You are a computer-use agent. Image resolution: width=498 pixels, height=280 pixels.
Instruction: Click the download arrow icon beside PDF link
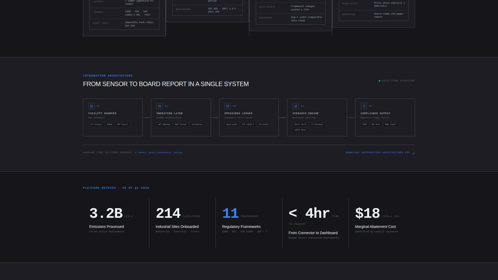click(x=413, y=153)
